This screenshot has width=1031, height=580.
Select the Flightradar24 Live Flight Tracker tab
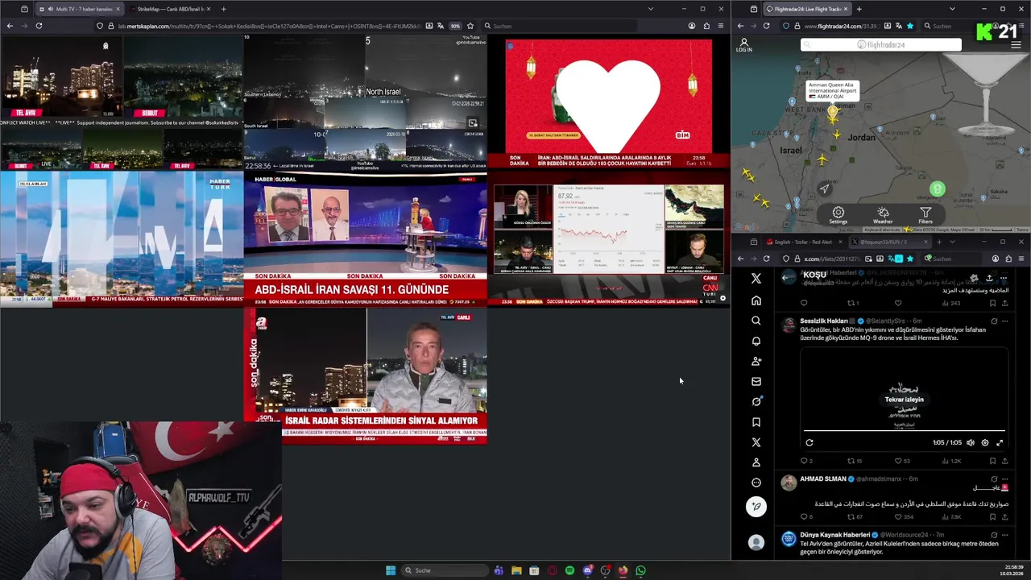pyautogui.click(x=806, y=9)
